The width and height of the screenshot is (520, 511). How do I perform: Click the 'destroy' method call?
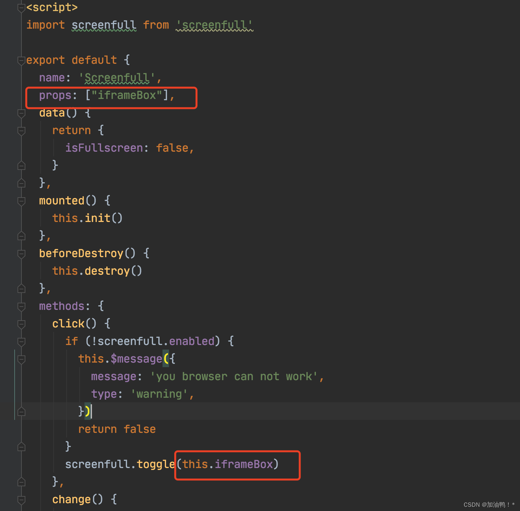(x=107, y=271)
